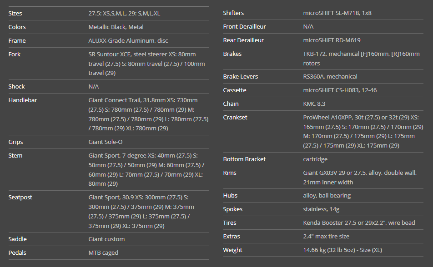Select the Brake Levers row label
The height and width of the screenshot is (267, 433).
point(240,77)
